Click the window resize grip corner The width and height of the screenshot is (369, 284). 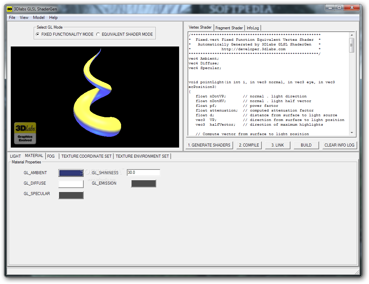tap(357, 272)
